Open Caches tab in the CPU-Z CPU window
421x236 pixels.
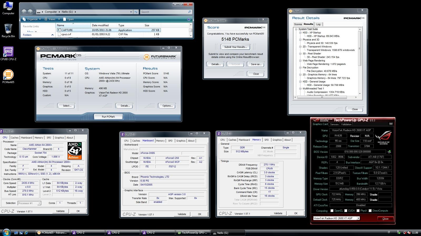pos(14,138)
